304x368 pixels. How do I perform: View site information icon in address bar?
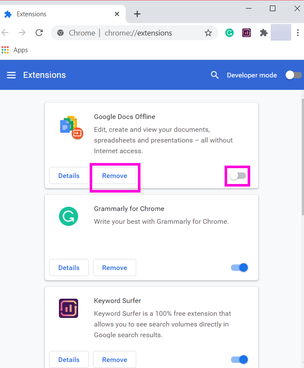[x=61, y=33]
